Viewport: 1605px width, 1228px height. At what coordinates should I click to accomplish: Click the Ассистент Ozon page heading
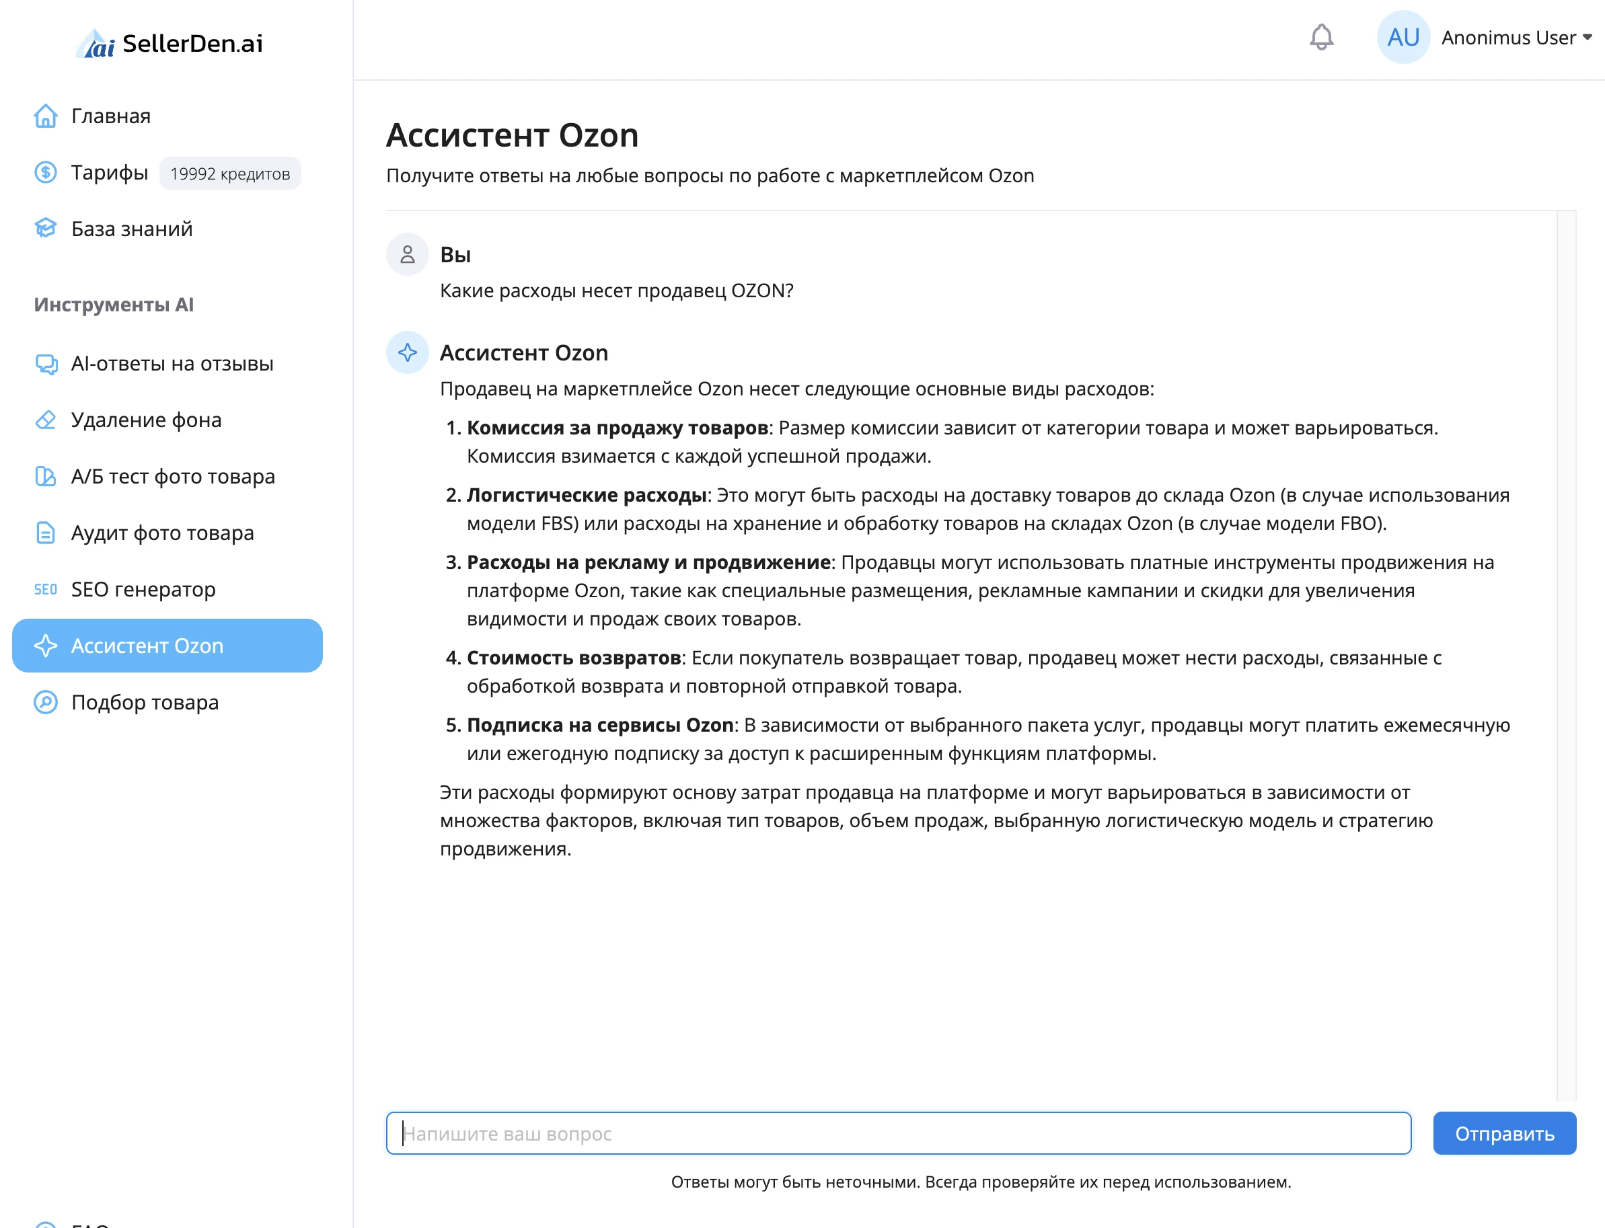tap(513, 136)
